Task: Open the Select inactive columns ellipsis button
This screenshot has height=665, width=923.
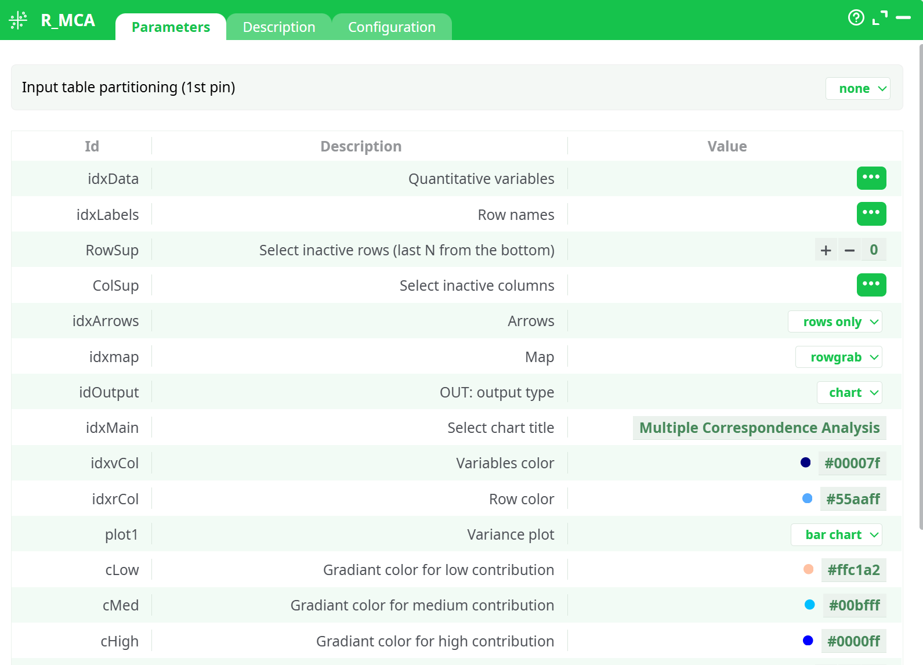Action: coord(871,285)
